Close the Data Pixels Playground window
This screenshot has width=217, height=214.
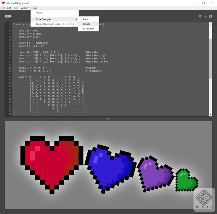point(212,3)
